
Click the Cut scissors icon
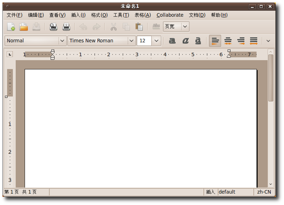click(x=113, y=27)
